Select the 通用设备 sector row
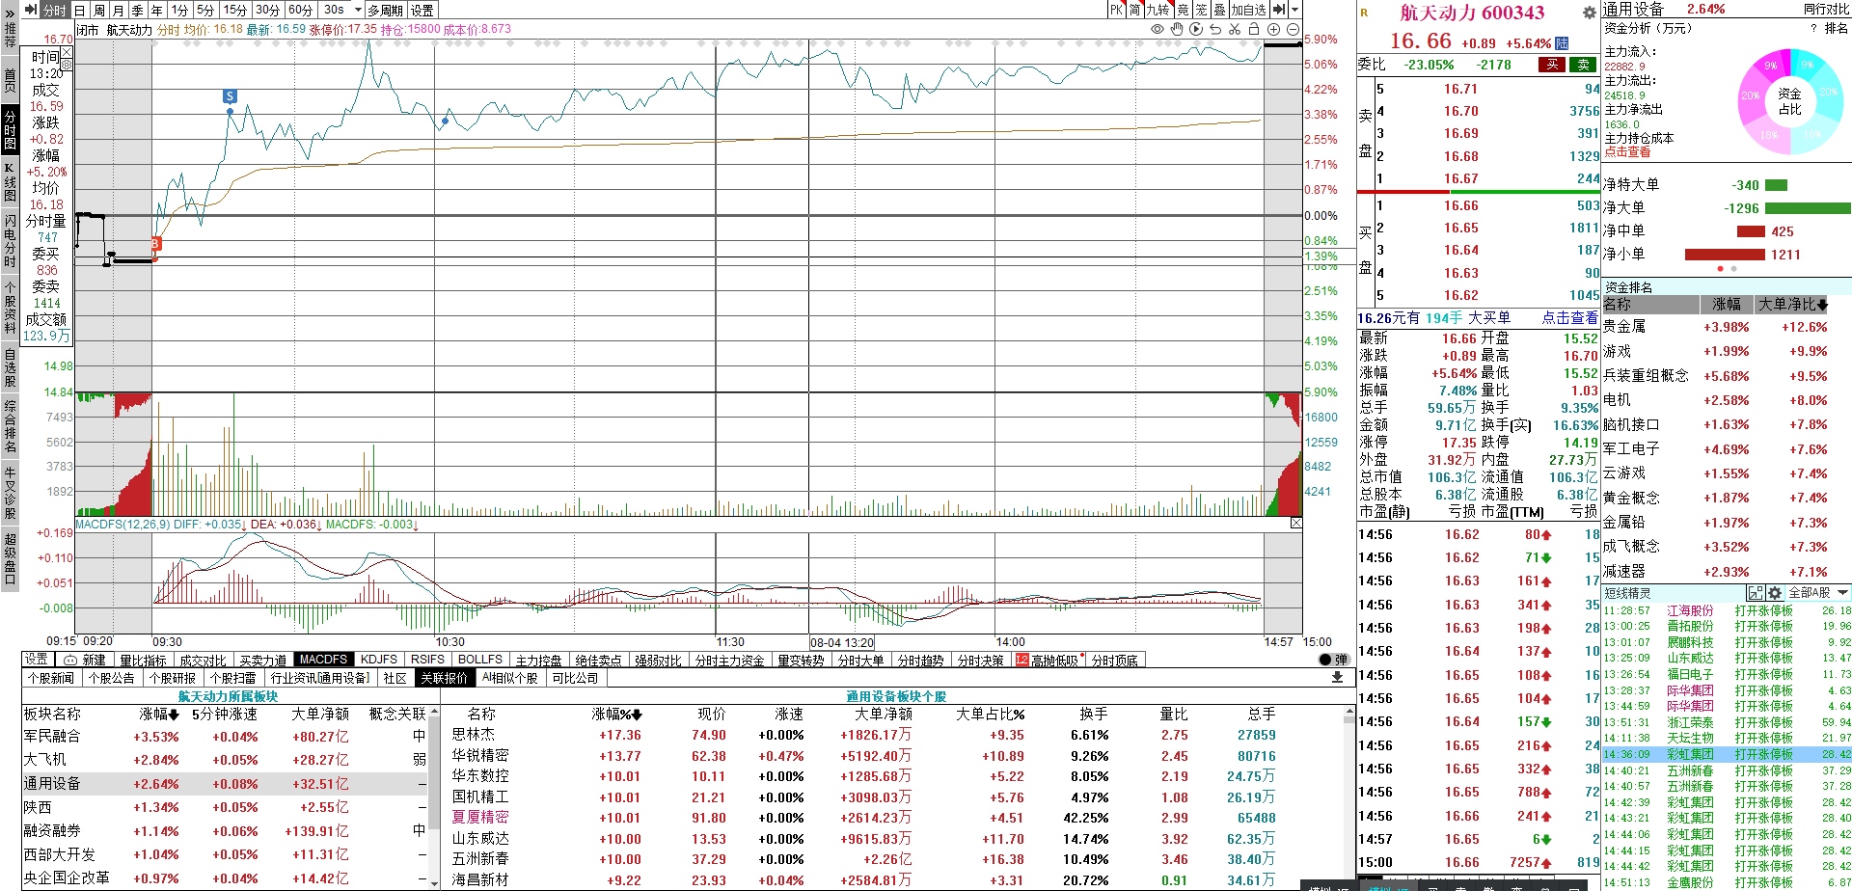Screen dimensions: 1852x891 [x=224, y=784]
